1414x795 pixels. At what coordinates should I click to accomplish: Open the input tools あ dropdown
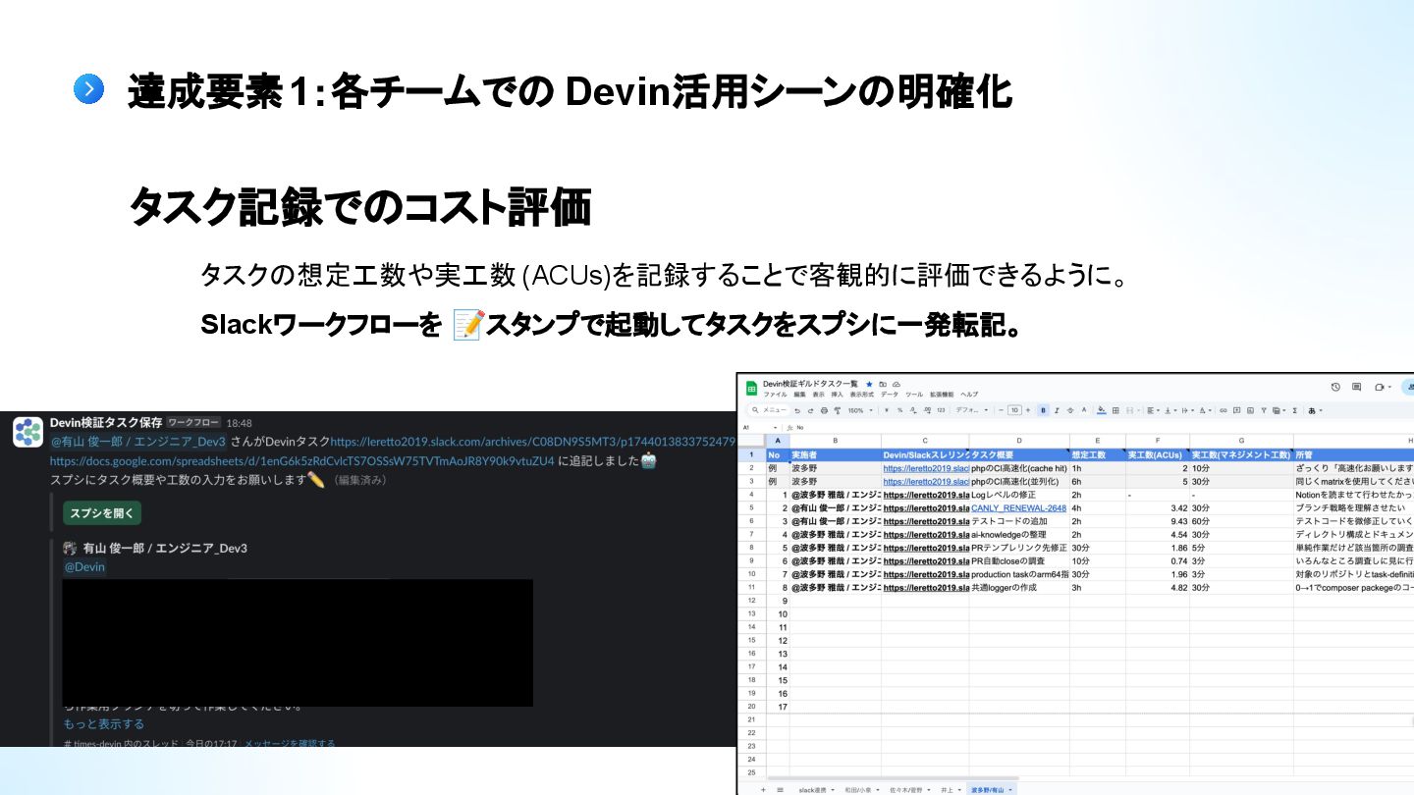1315,410
